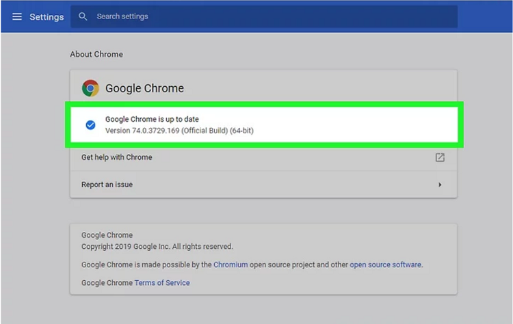Click the Copyright 2019 Google Inc. line

pyautogui.click(x=157, y=247)
